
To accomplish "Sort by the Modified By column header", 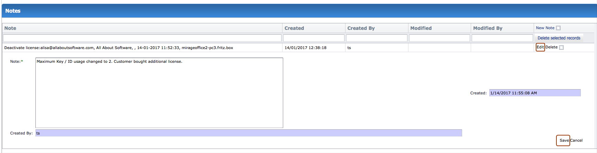I will pyautogui.click(x=488, y=28).
